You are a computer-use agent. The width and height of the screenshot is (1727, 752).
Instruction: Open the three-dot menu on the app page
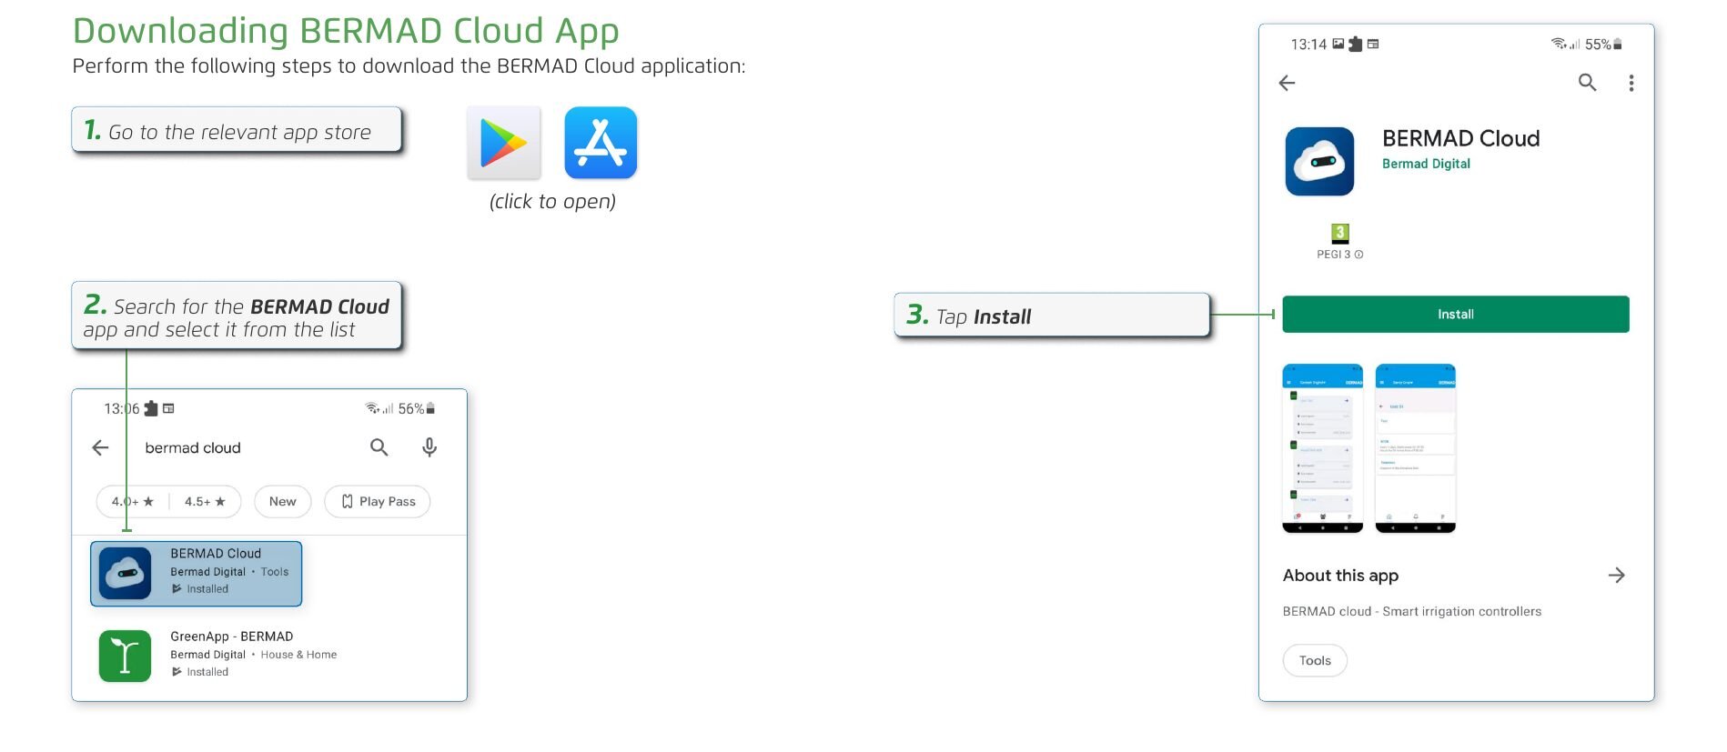coord(1631,83)
